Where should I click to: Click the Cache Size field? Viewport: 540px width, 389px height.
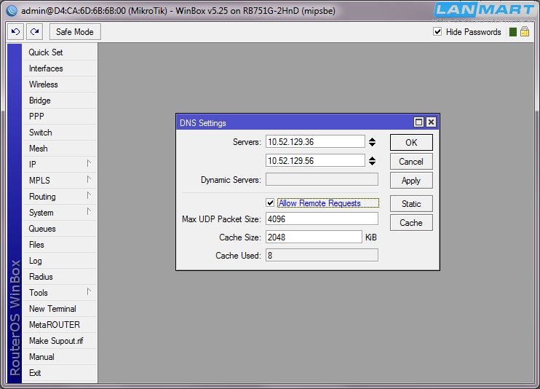click(314, 237)
